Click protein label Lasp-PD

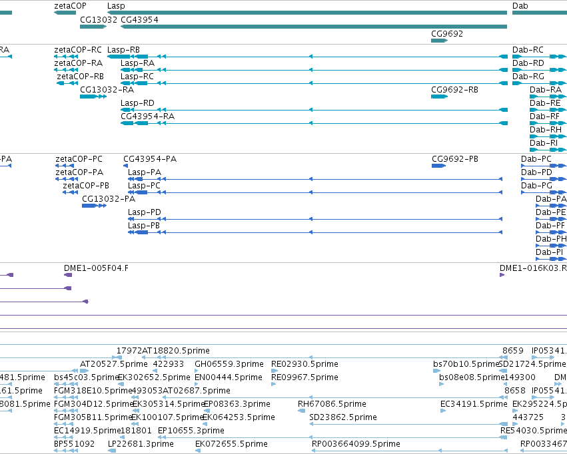tap(145, 213)
